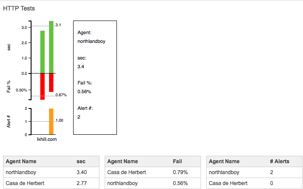Click the shorter green sec bar for Casa de Herbert
Image resolution: width=303 pixels, height=189 pixels.
42,52
